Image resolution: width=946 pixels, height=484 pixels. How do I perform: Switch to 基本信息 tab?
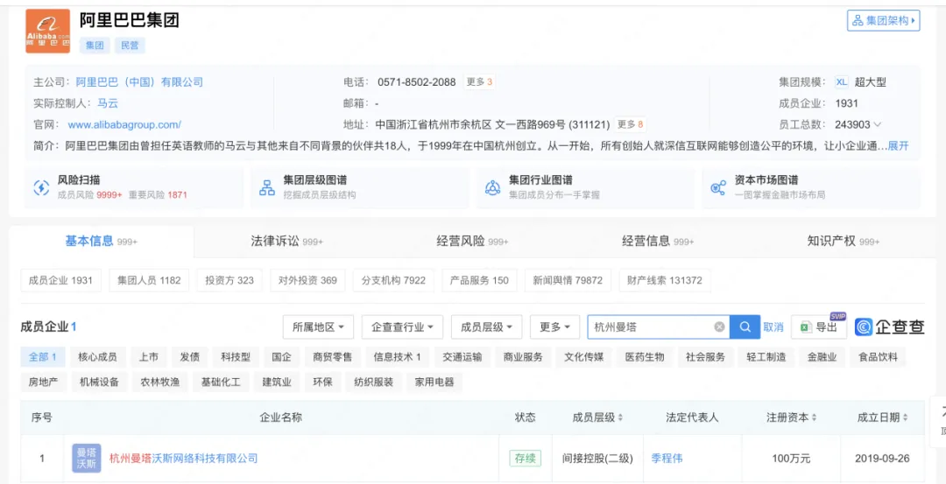102,242
